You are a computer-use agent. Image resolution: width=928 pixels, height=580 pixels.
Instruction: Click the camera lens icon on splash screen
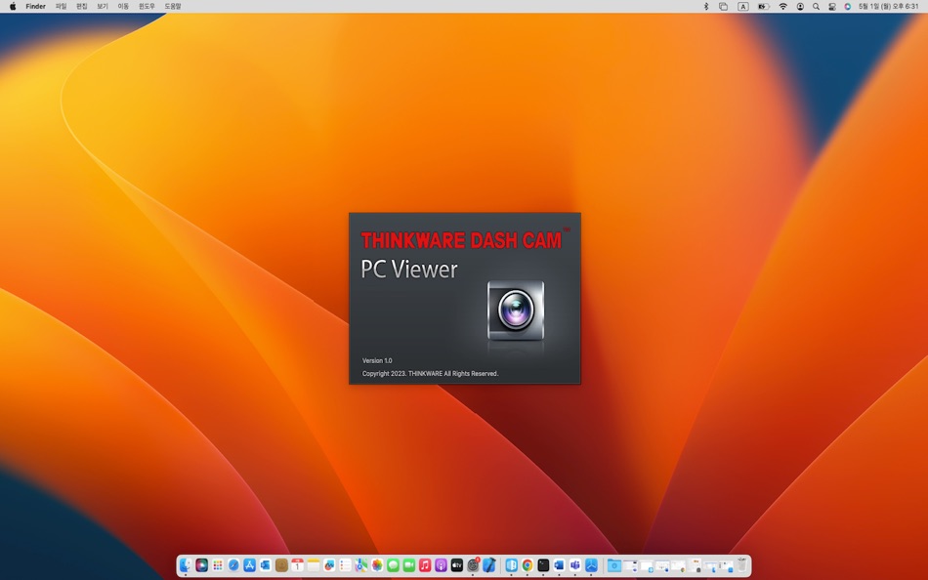516,311
